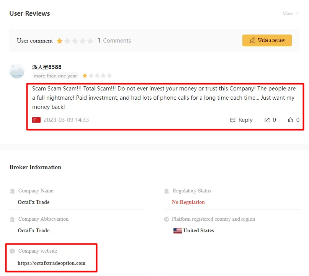The height and width of the screenshot is (276, 309).
Task: Select the Company Abbreviation value OctaFx Trade
Action: (33, 231)
